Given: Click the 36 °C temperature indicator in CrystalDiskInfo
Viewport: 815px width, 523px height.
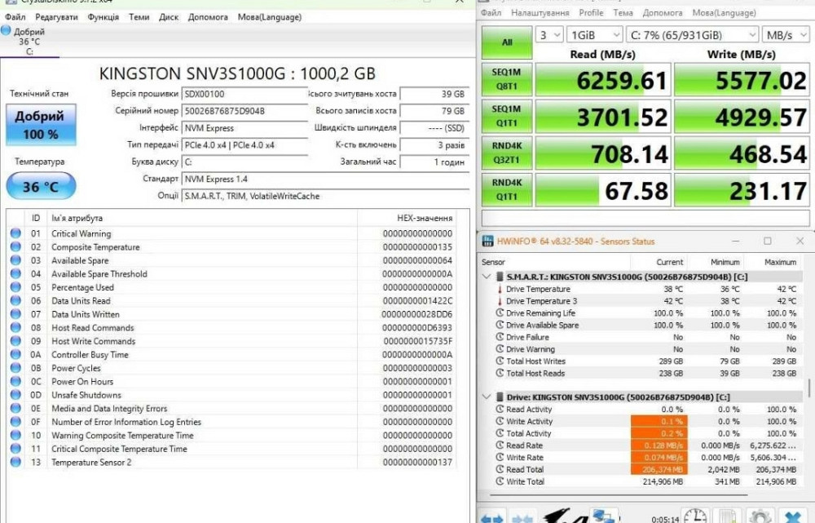Looking at the screenshot, I should click(41, 186).
